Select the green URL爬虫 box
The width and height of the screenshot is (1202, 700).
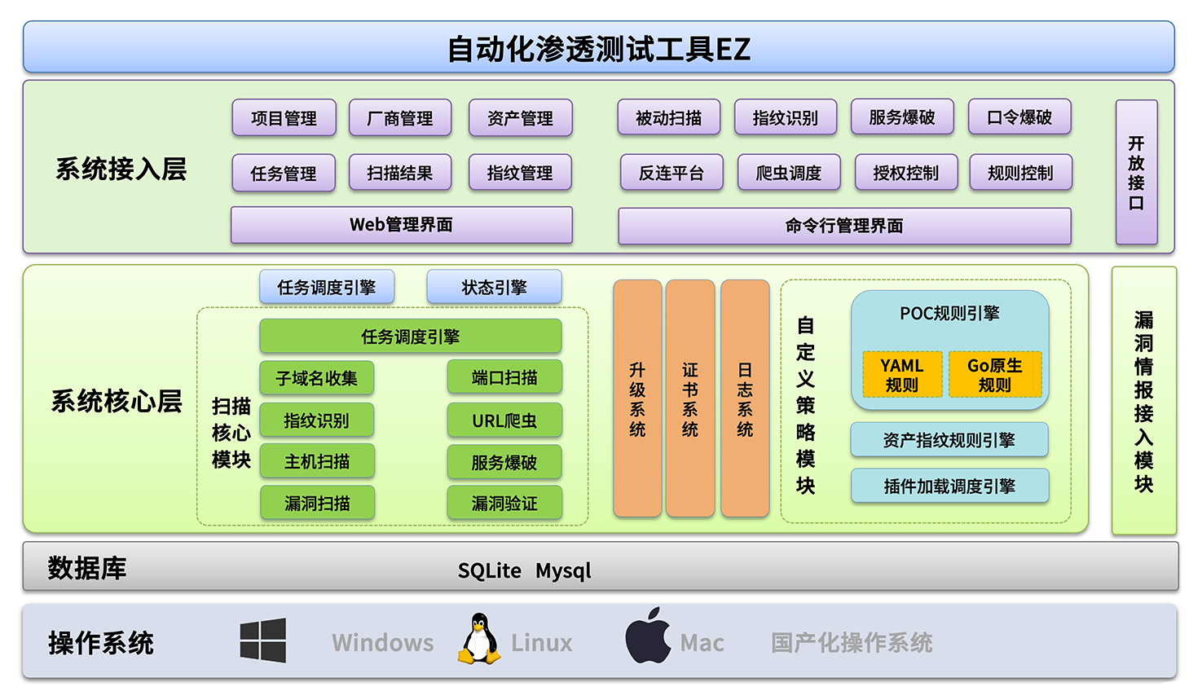[x=504, y=420]
